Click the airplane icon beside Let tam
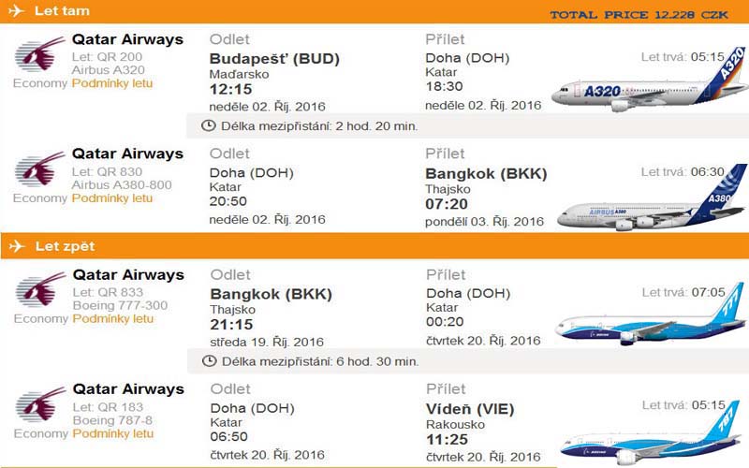Viewport: 749px width, 468px height. (17, 10)
